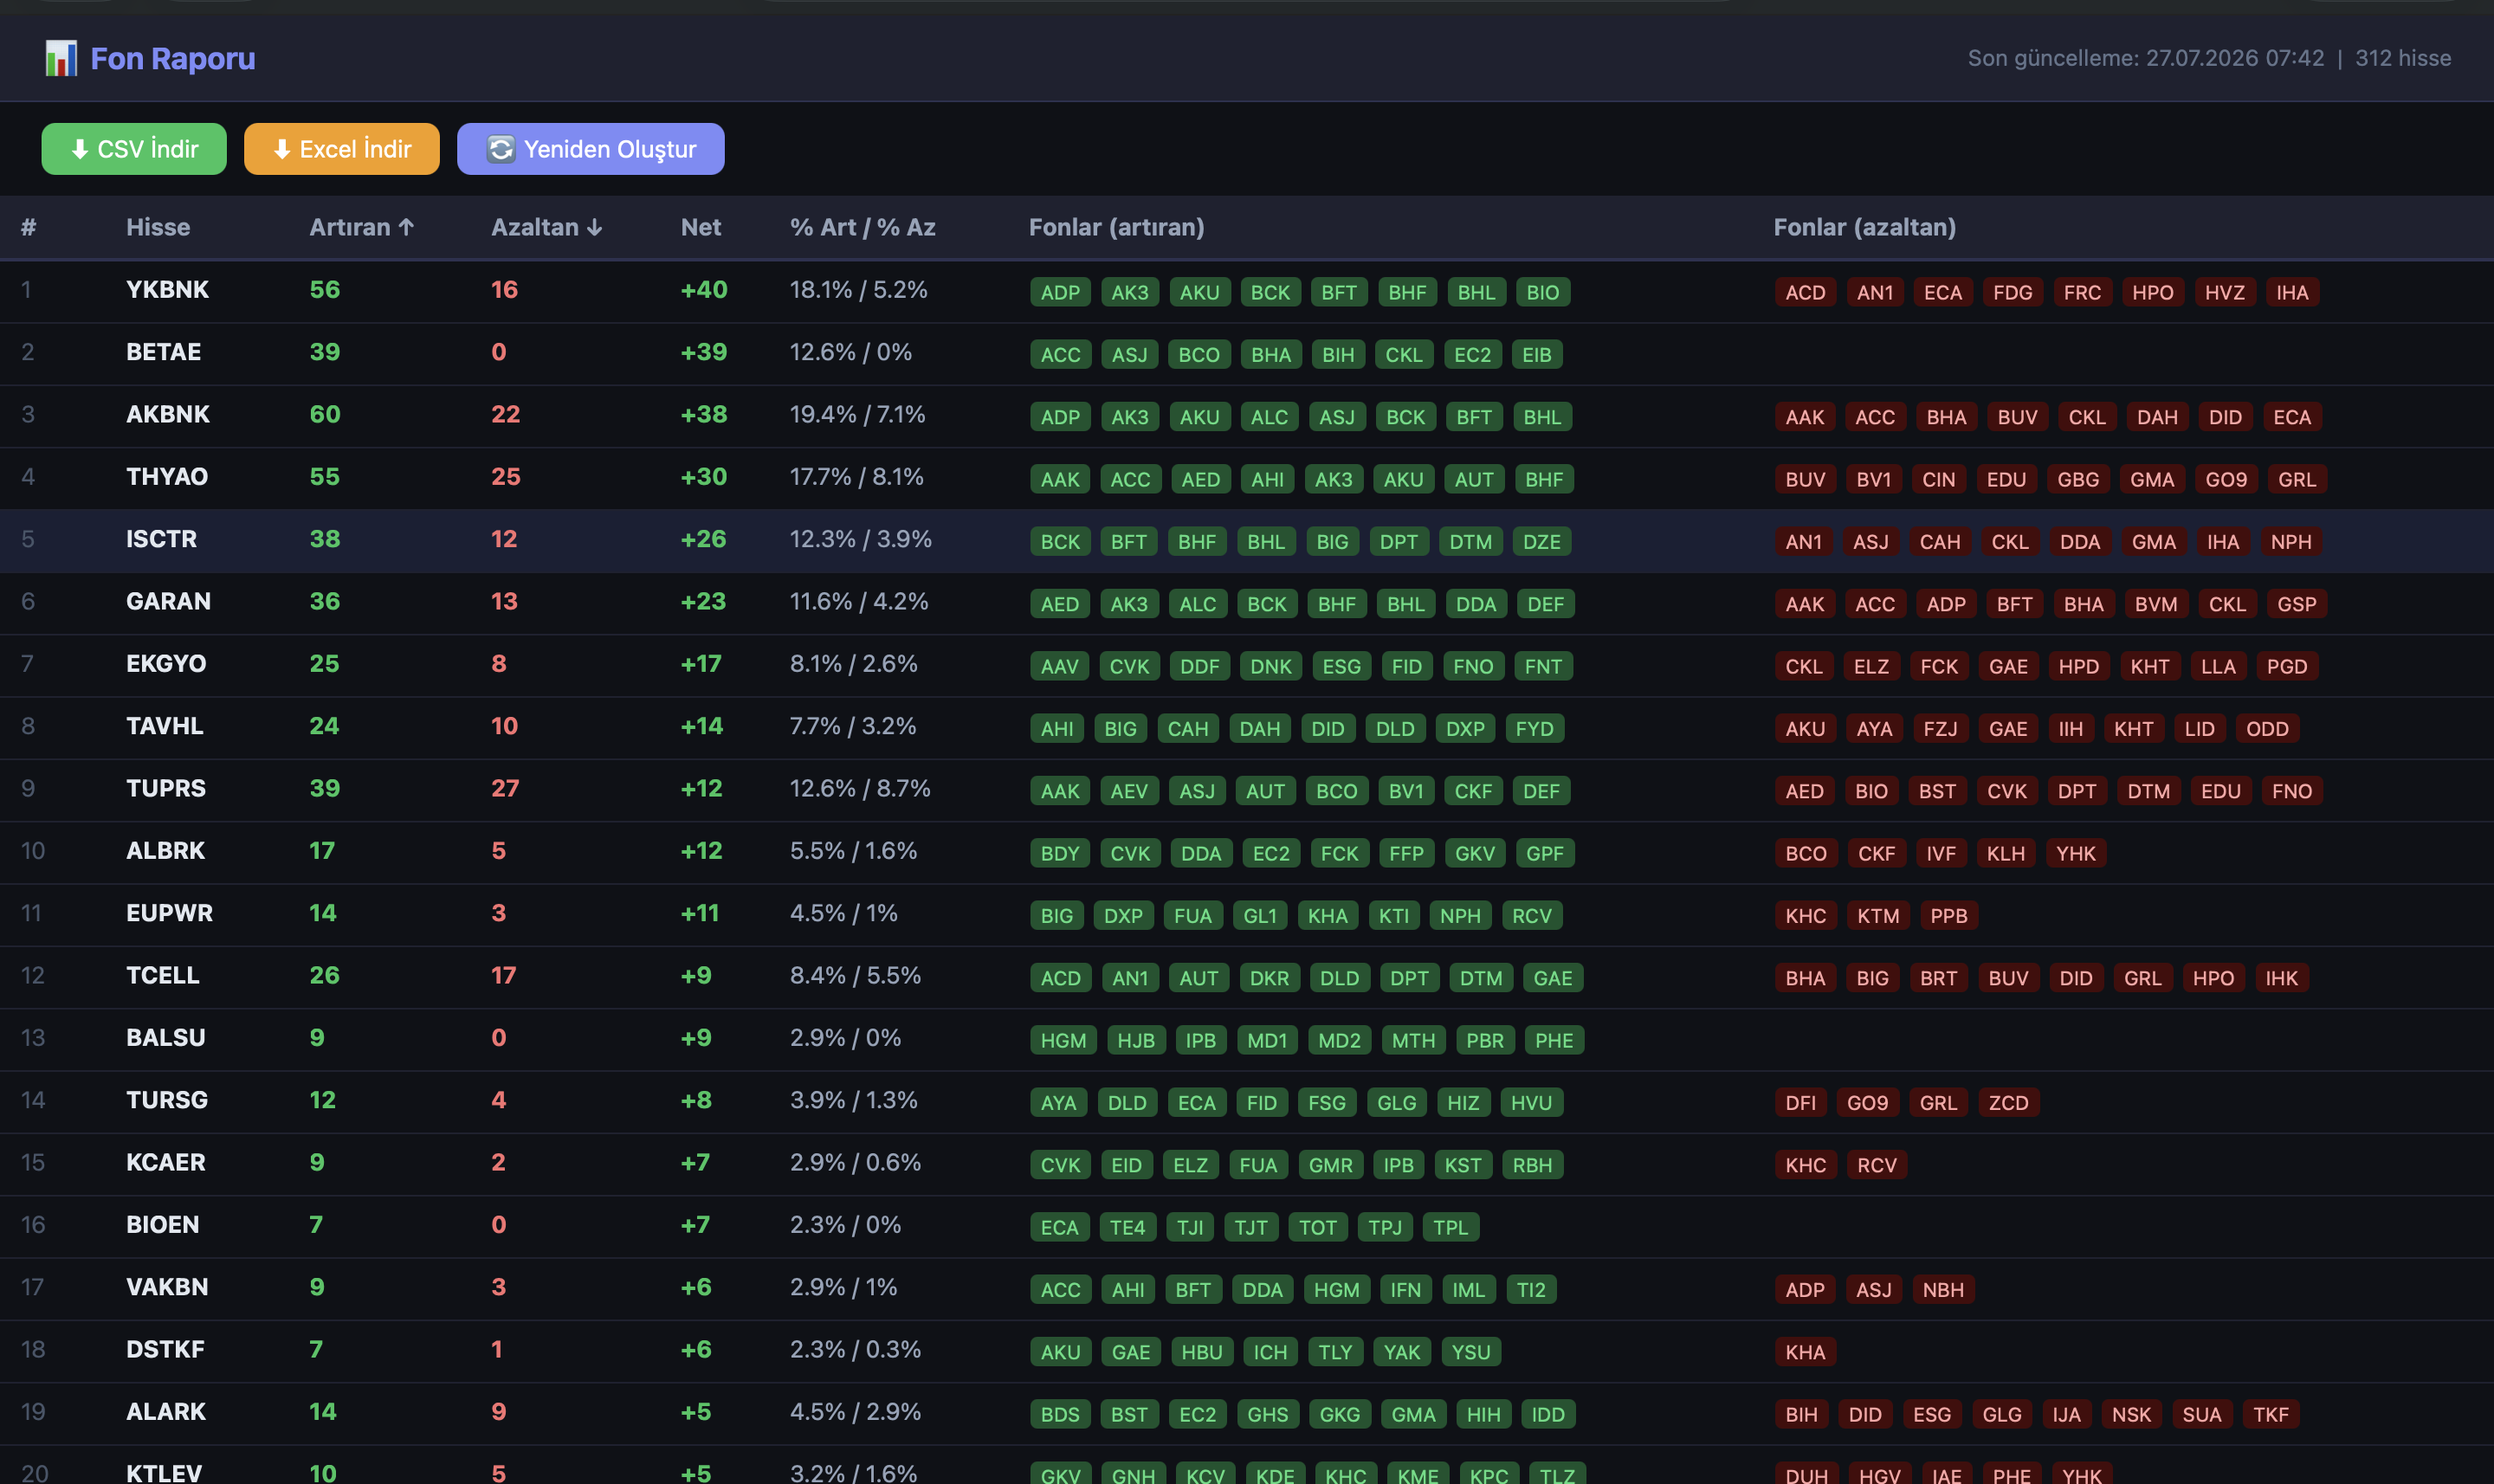The height and width of the screenshot is (1484, 2494).
Task: Click the Fon Raporu title
Action: click(x=173, y=58)
